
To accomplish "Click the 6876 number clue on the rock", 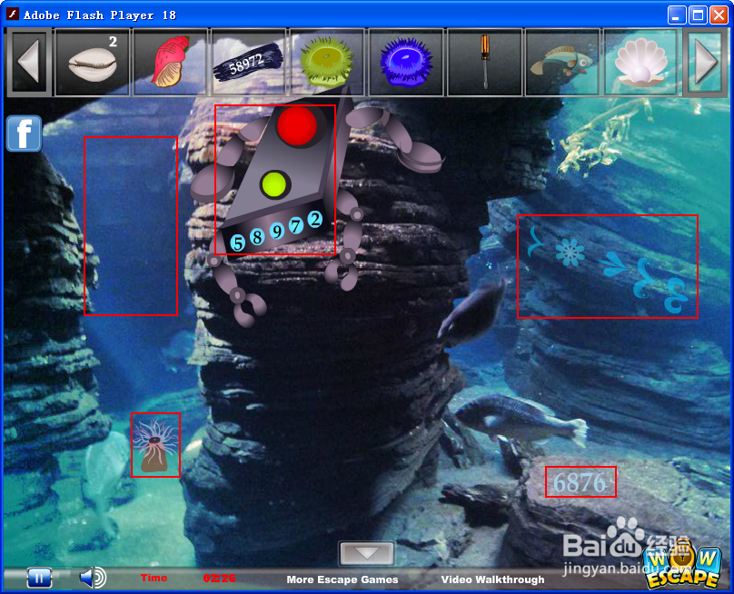I will pos(580,482).
